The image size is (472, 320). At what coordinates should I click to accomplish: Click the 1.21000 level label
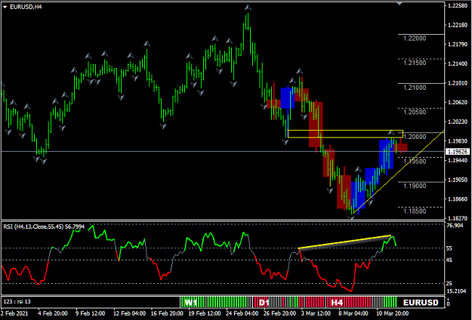[415, 88]
